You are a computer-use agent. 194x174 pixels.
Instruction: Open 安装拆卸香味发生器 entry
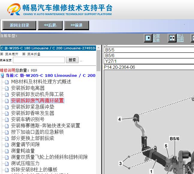click(x=33, y=113)
